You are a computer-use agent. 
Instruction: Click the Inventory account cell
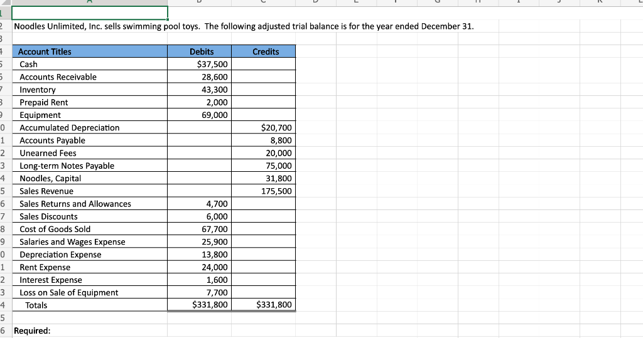tap(90, 90)
